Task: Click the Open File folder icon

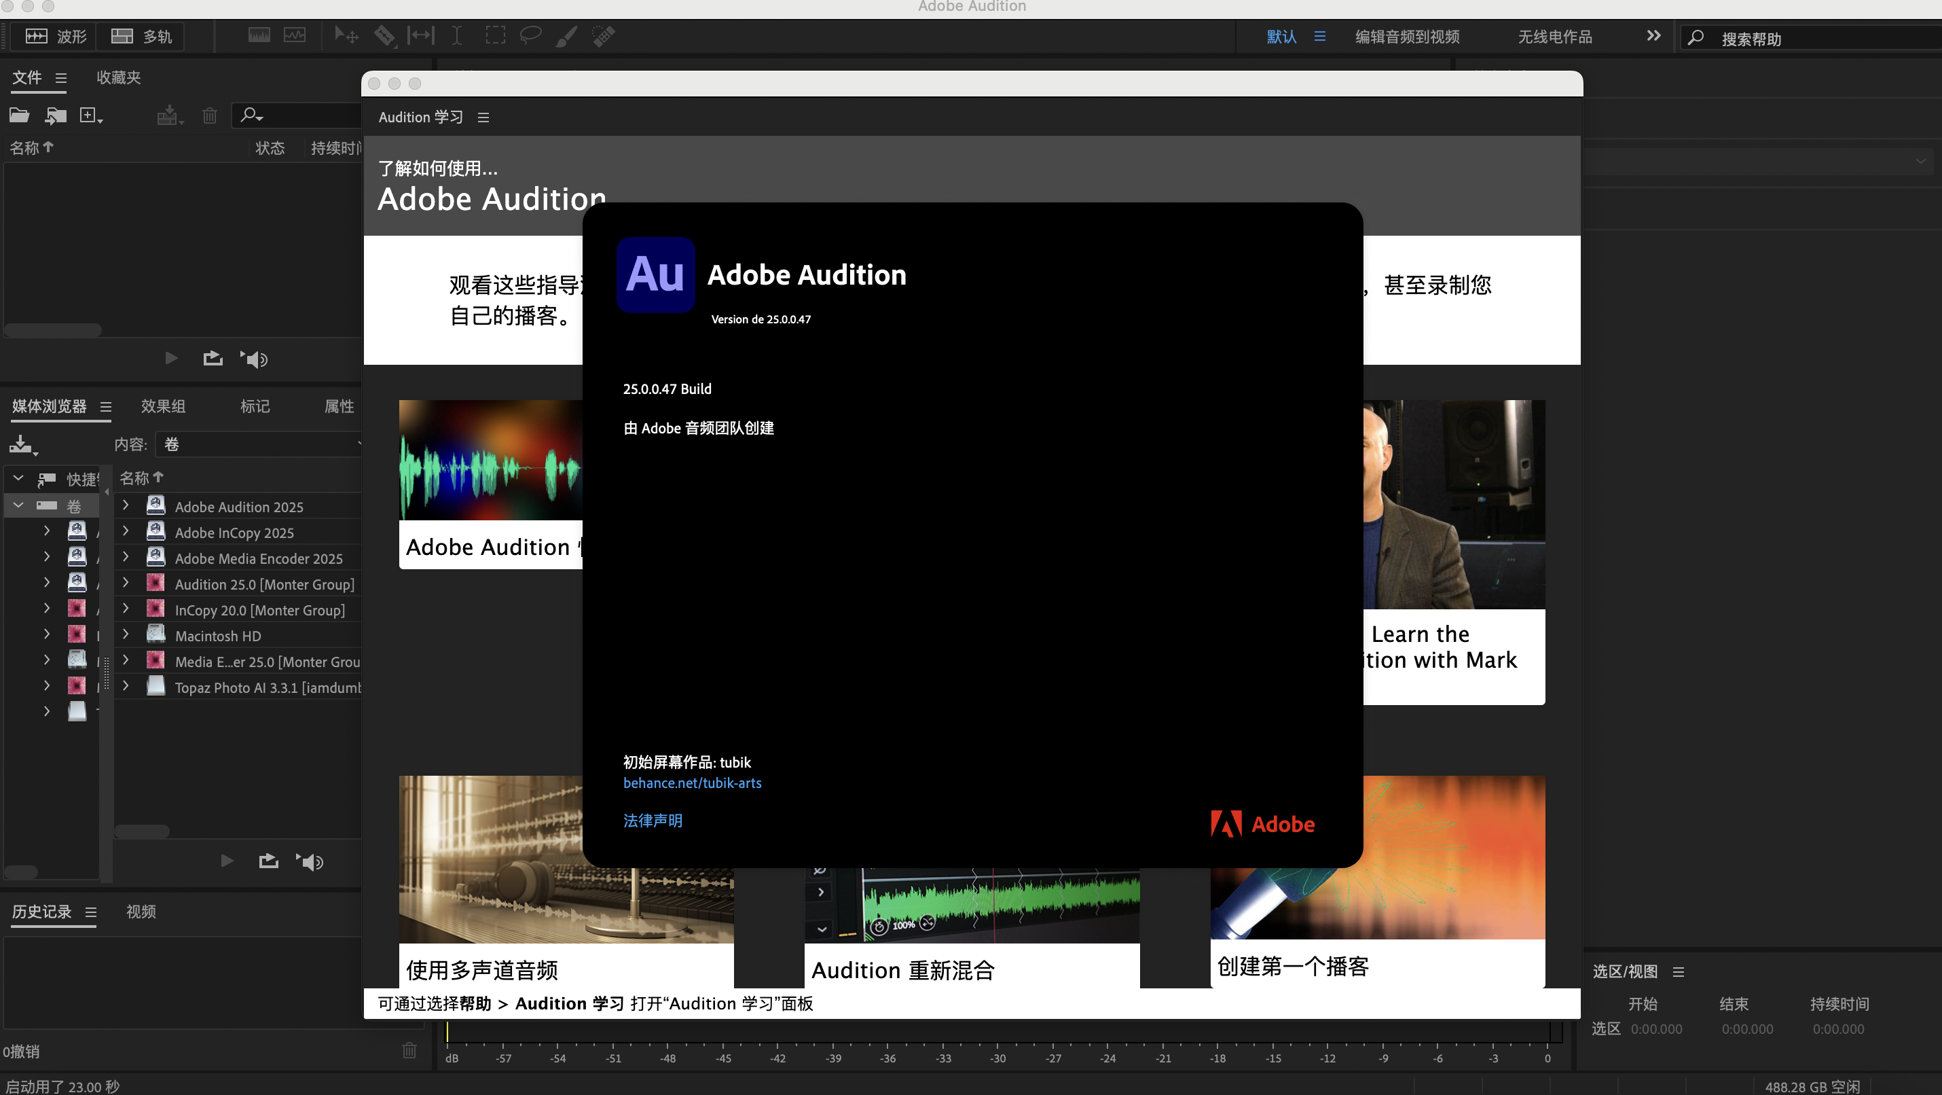Action: pos(19,115)
